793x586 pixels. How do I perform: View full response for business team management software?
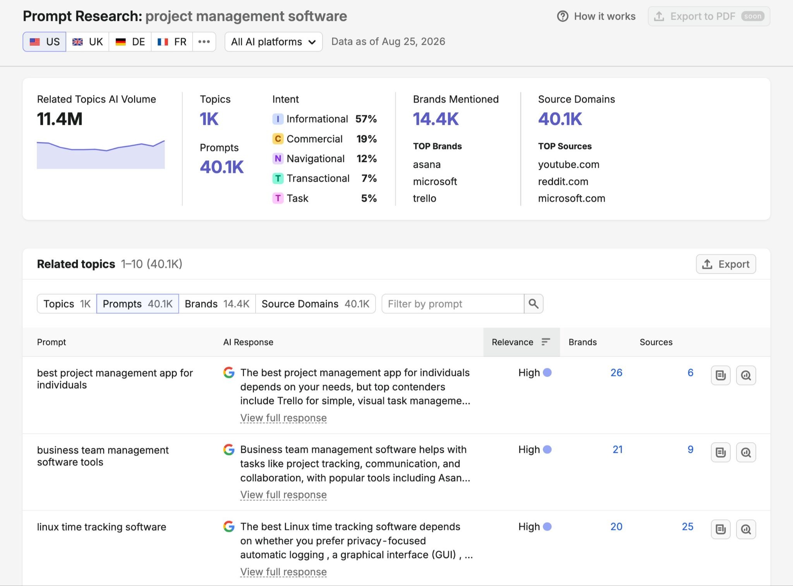(x=283, y=495)
